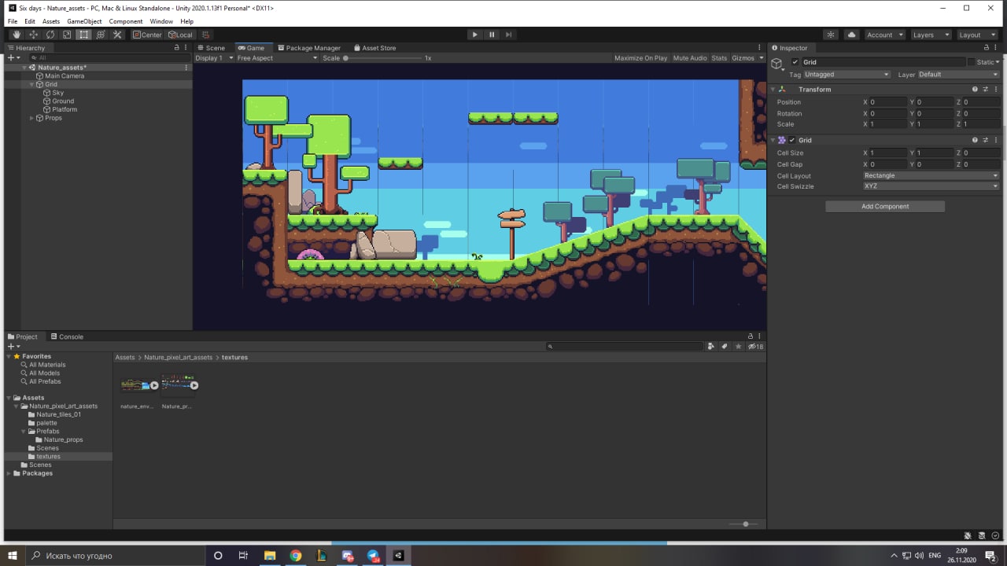The image size is (1007, 566).
Task: Lock the Inspector panel with the padlock icon
Action: [x=985, y=48]
